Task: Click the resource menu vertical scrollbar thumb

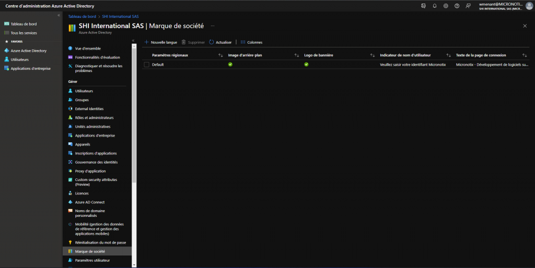Action: click(x=134, y=116)
